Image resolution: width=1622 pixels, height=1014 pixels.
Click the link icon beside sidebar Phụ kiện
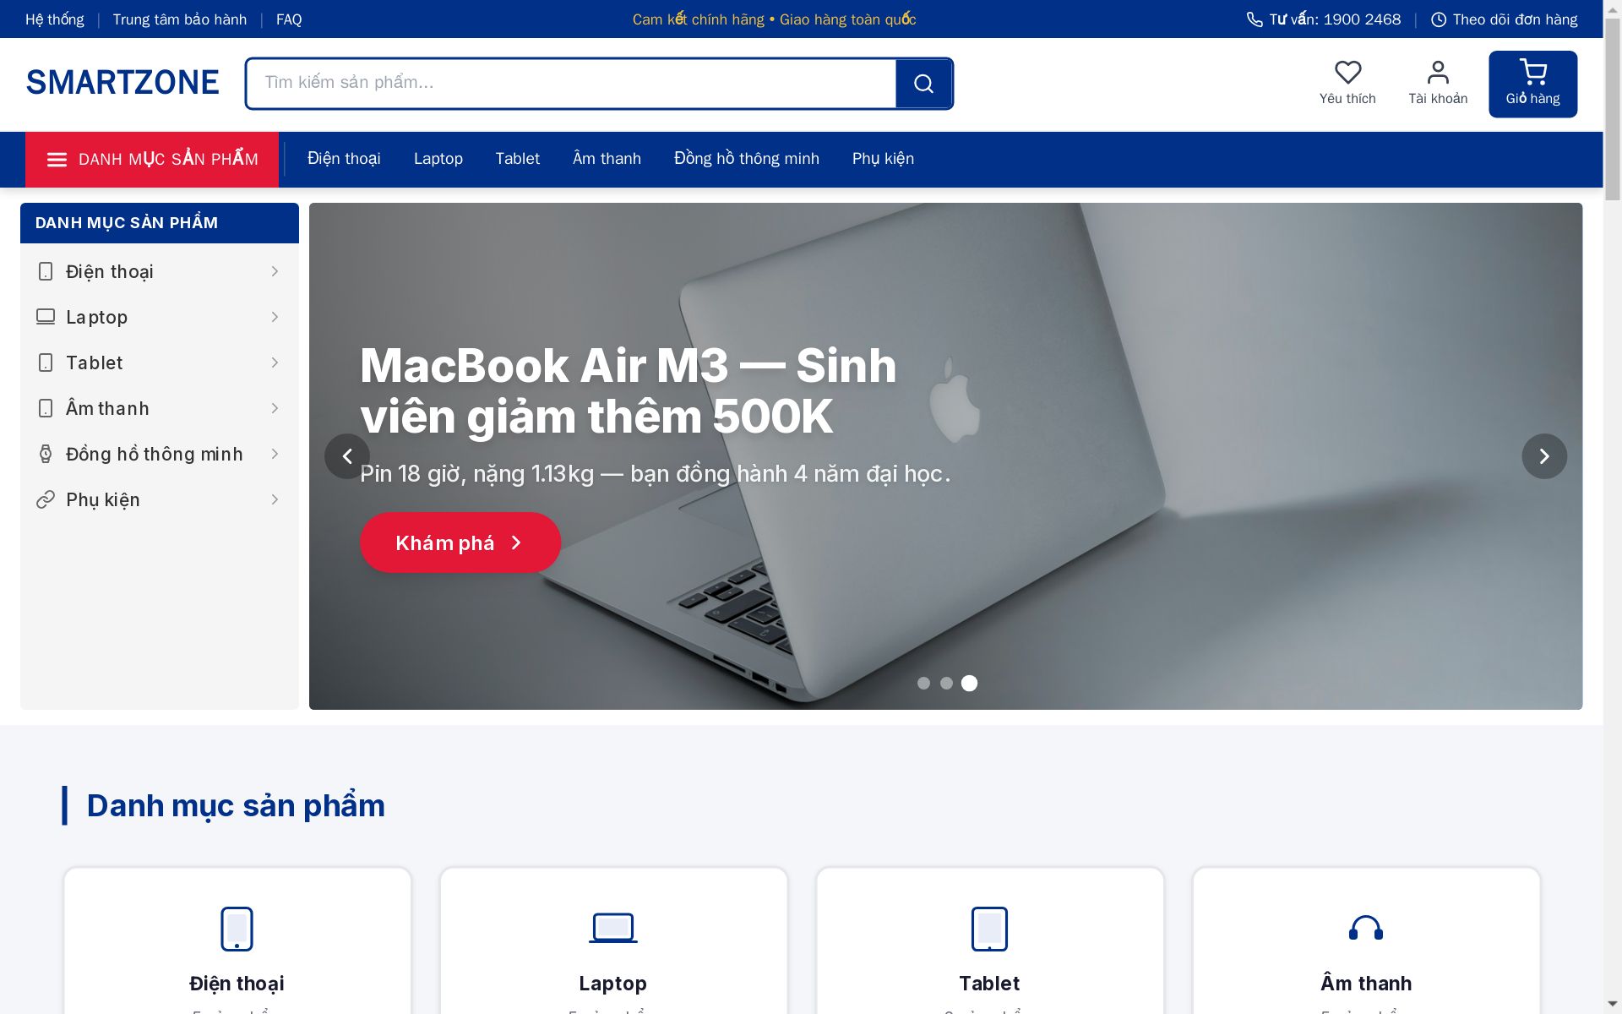(46, 499)
